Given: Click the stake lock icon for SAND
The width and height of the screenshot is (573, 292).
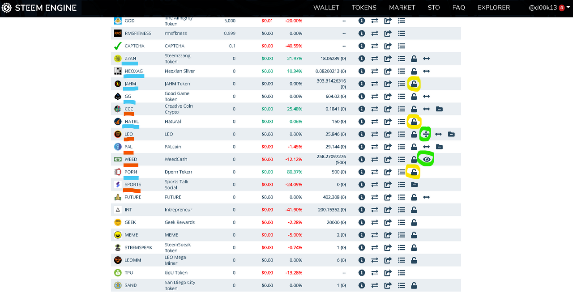Looking at the screenshot, I should tap(414, 285).
